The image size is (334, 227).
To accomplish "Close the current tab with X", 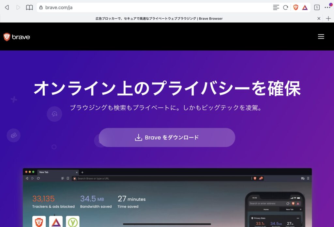I will tap(319, 19).
